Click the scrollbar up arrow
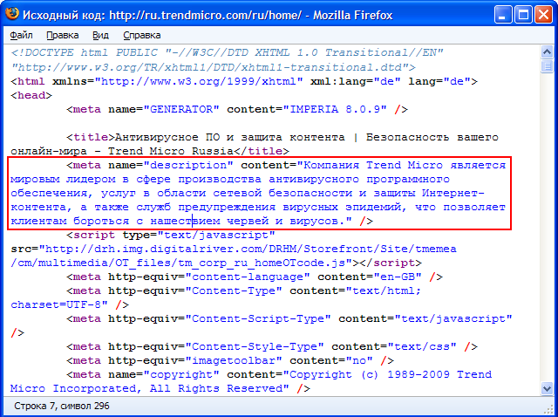The width and height of the screenshot is (558, 417). (x=547, y=52)
